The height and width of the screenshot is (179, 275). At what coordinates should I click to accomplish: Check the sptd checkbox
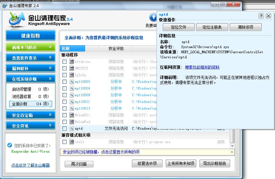click(65, 128)
